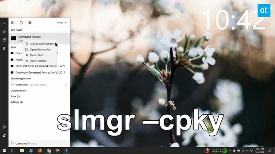This screenshot has width=275, height=154.
Task: Expand the Settings (4) results group
Action: pyautogui.click(x=17, y=102)
